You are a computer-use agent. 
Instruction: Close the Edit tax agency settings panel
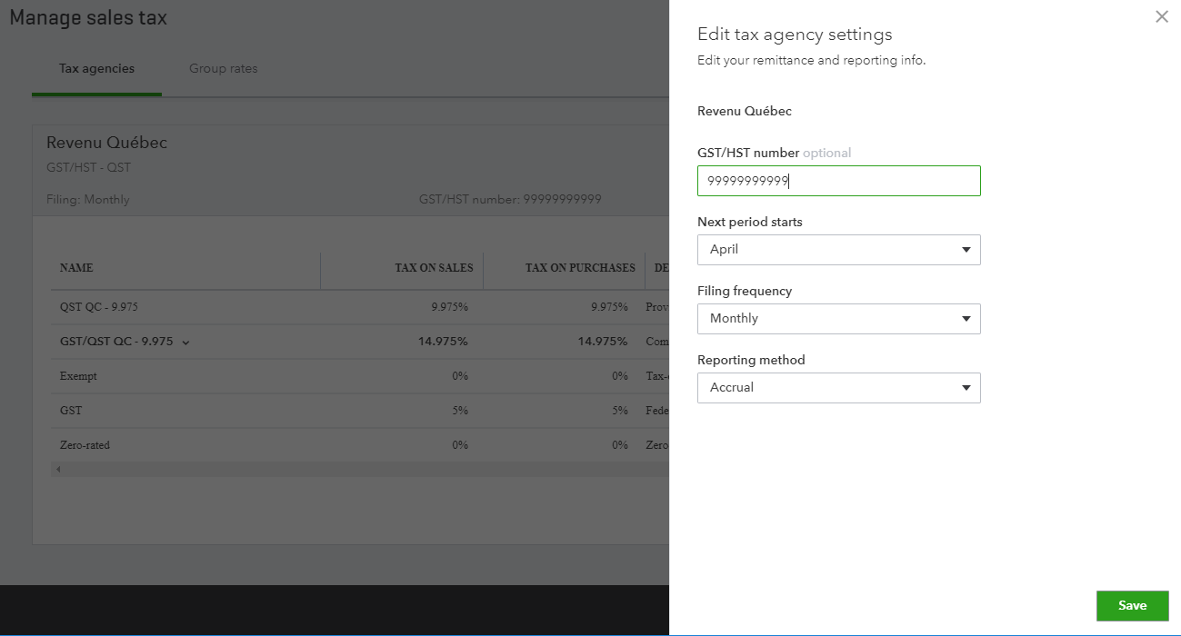point(1161,16)
